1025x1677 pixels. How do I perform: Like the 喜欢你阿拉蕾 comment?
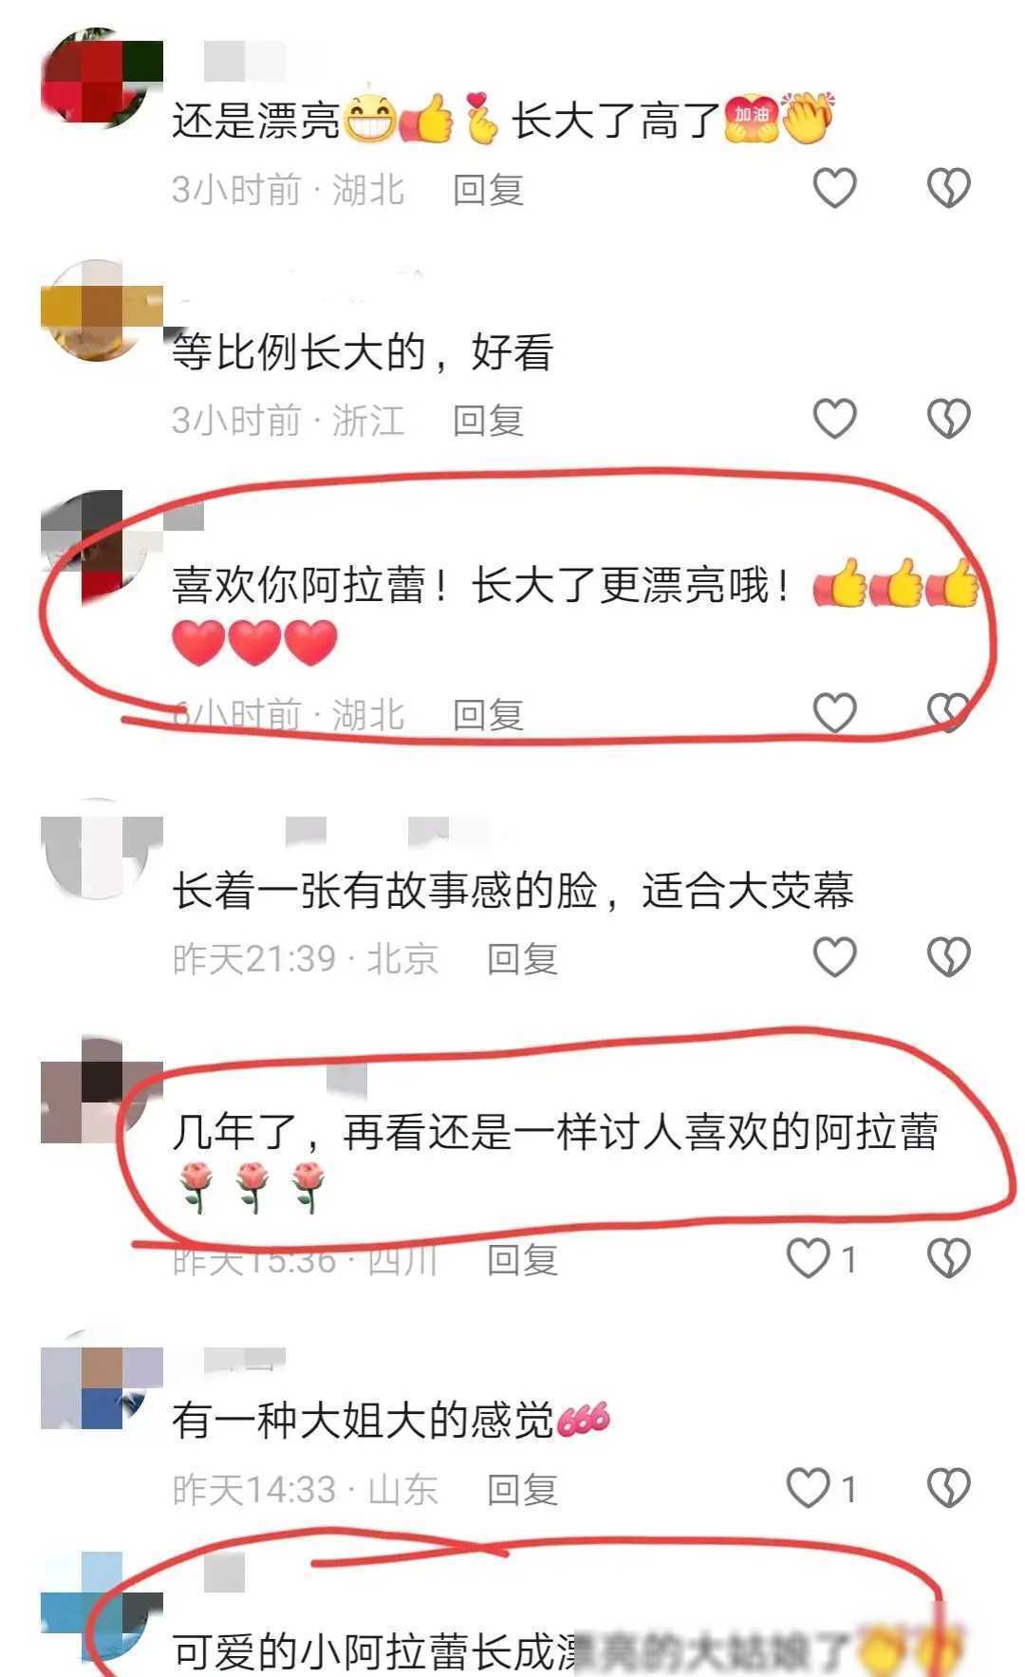pyautogui.click(x=835, y=713)
